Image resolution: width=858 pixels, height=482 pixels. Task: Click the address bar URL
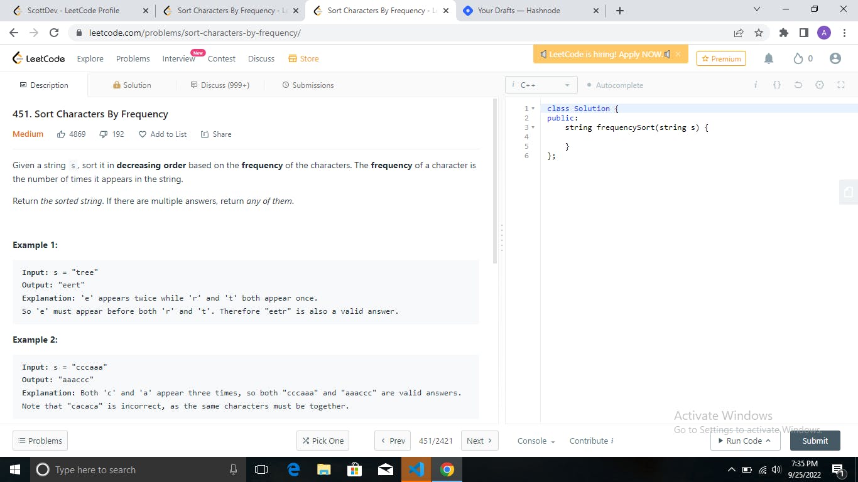195,33
